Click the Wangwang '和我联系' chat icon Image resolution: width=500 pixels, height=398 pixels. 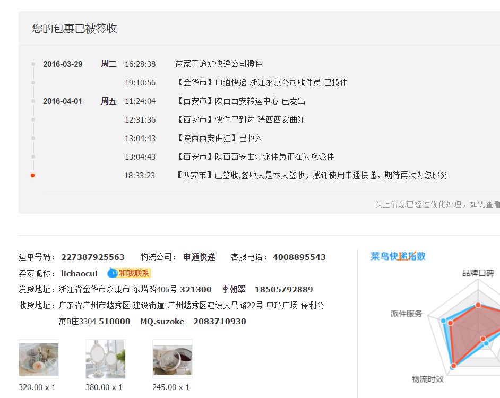point(129,273)
